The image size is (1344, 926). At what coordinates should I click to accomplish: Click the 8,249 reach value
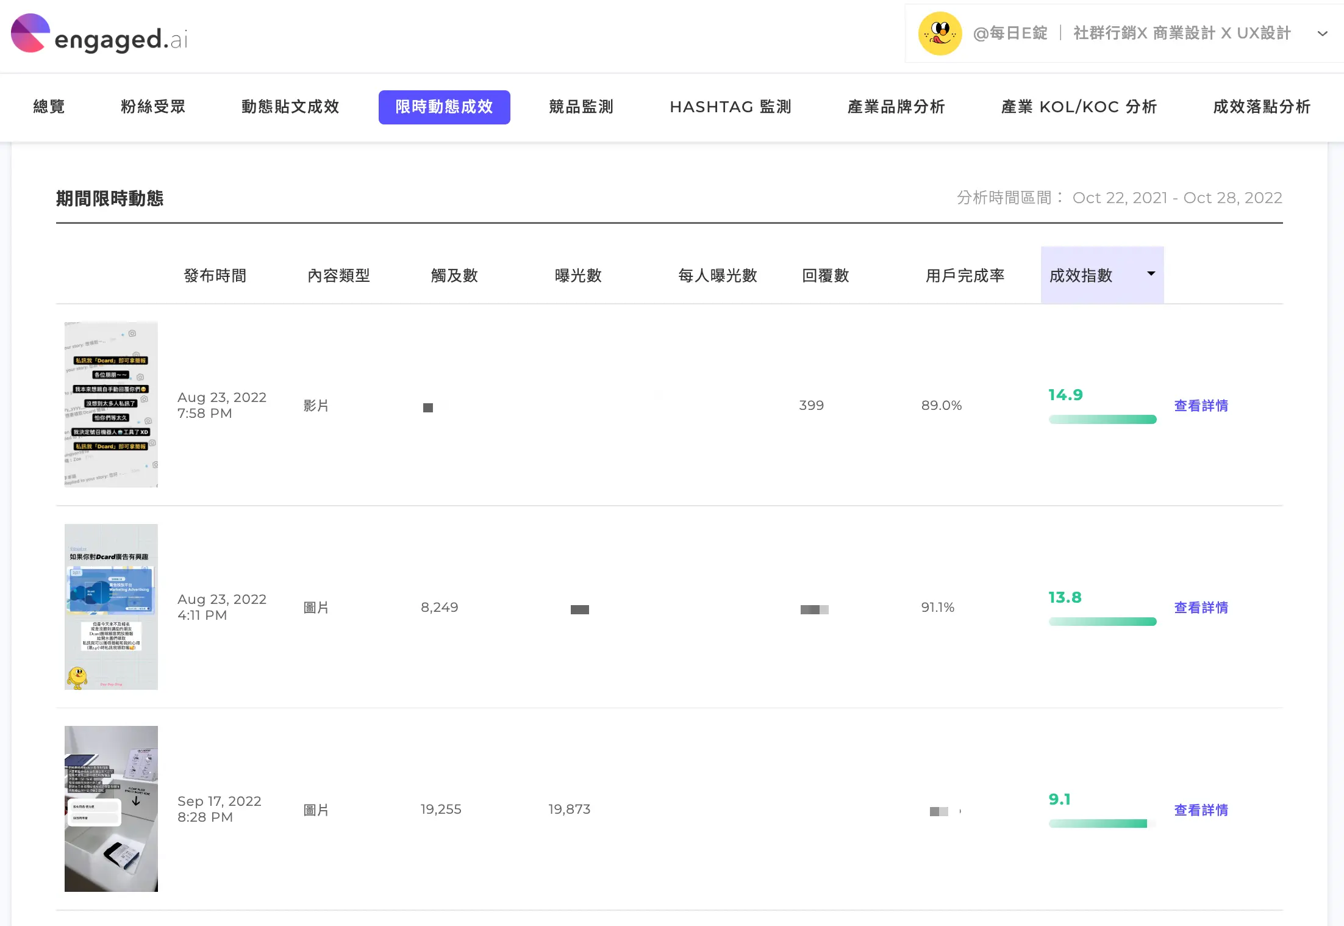[440, 607]
